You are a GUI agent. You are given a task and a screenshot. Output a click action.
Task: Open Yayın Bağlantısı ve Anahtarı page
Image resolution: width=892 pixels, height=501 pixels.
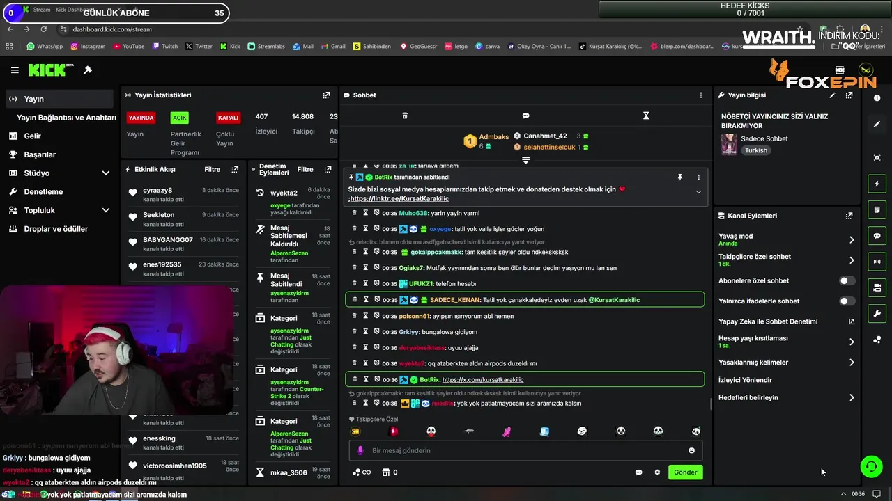(x=66, y=118)
